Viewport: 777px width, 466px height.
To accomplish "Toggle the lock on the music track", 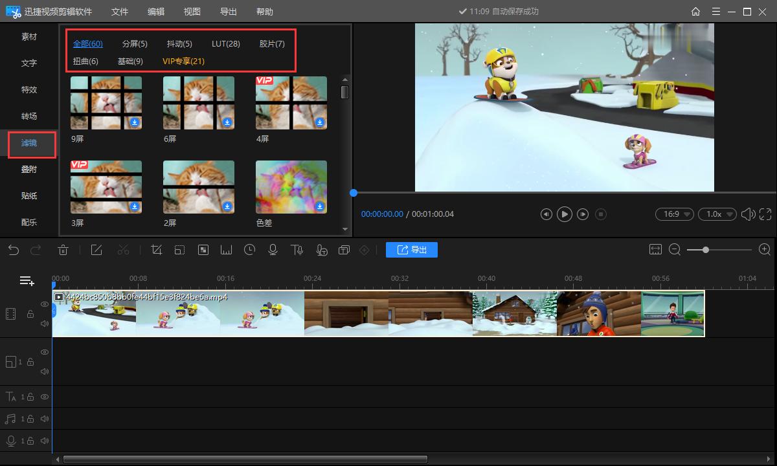I will pyautogui.click(x=30, y=419).
